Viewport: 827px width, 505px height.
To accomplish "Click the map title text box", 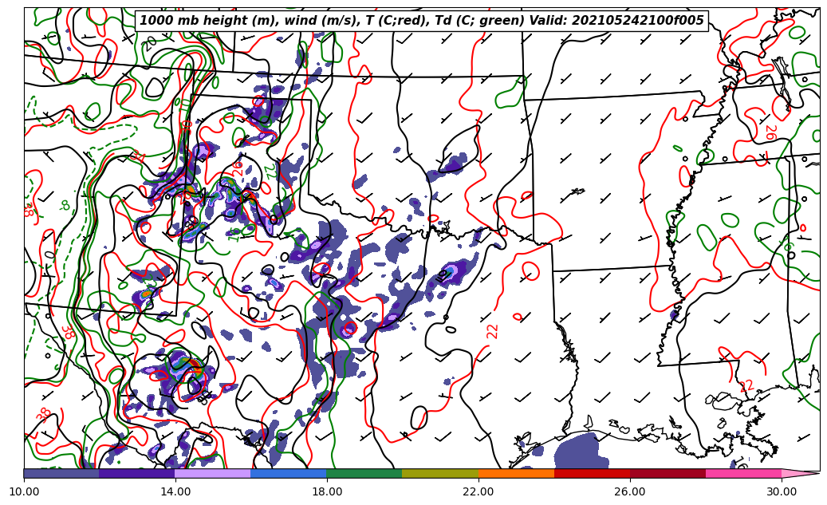I will [421, 21].
